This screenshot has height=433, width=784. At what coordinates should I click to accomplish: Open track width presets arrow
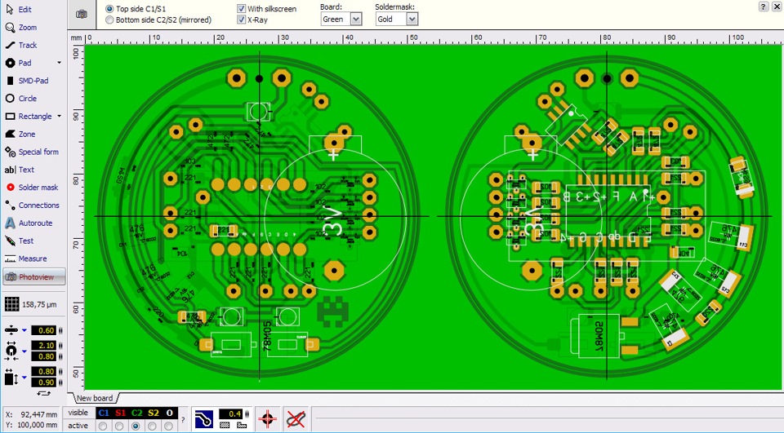24,330
